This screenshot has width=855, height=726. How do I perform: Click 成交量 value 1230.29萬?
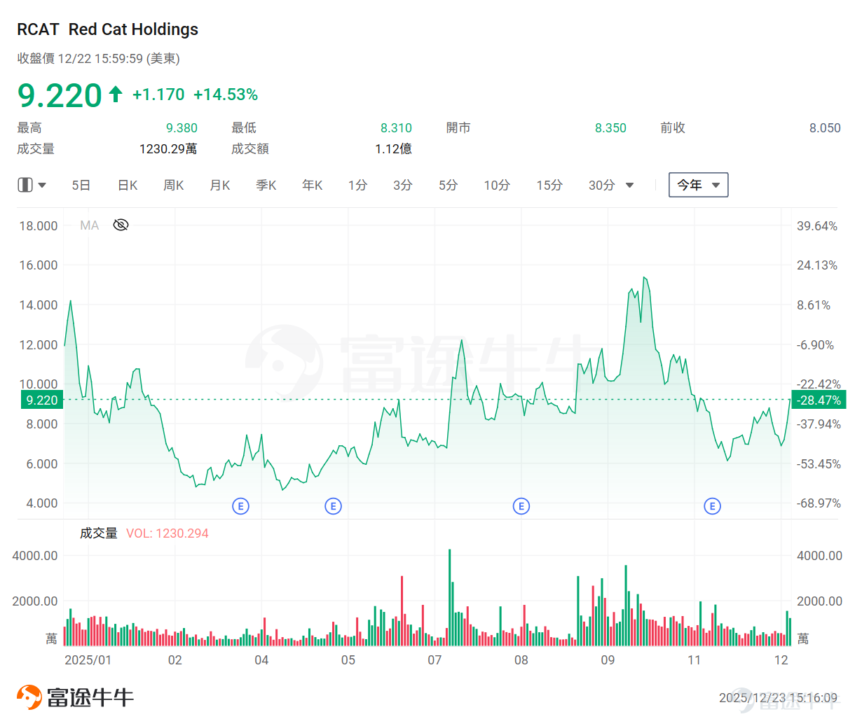(x=168, y=148)
